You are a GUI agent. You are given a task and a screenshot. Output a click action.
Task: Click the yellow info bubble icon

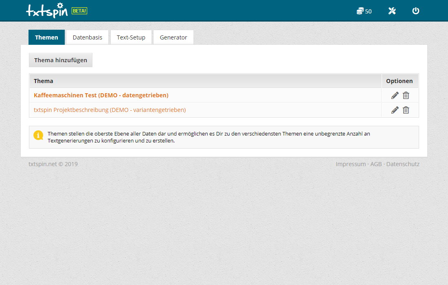[x=38, y=135]
